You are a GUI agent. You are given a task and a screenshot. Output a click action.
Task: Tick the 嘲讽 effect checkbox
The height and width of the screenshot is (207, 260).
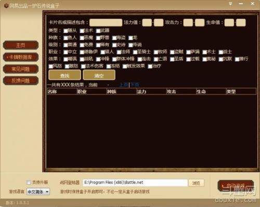[x=66, y=59]
